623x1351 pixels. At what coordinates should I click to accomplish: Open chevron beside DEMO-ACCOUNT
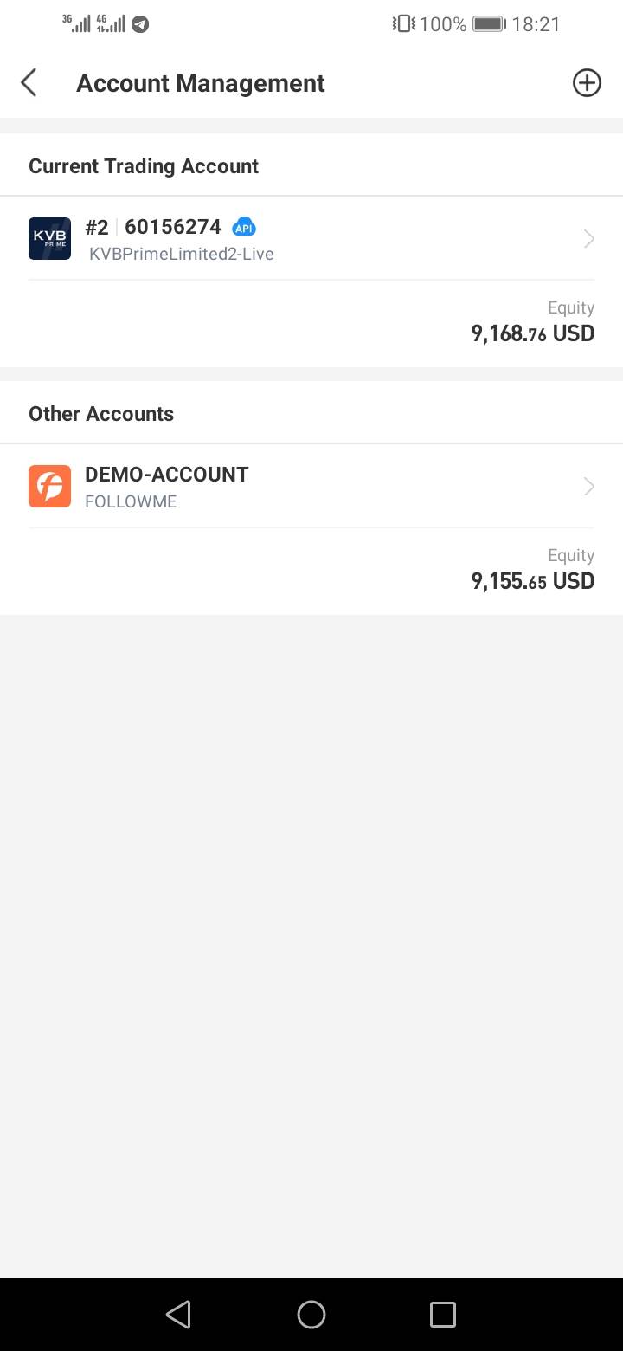point(589,487)
